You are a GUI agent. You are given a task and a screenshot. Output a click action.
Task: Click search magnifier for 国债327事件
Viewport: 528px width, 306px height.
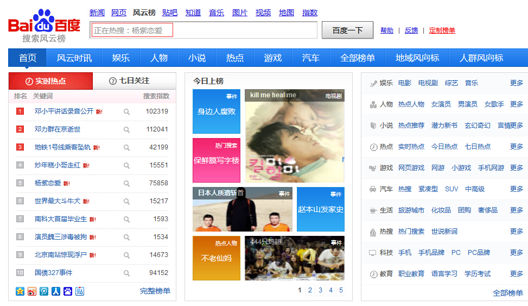tap(126, 273)
